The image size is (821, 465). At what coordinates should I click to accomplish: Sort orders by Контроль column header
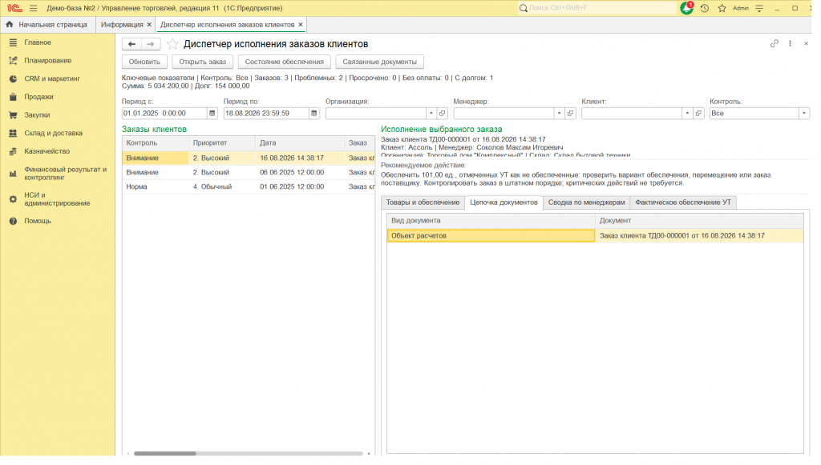157,144
